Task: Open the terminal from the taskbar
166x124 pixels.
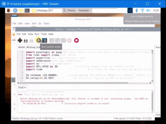Action: pos(27,11)
